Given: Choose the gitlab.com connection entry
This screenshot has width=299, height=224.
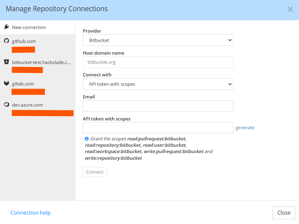Looking at the screenshot, I should point(23,84).
